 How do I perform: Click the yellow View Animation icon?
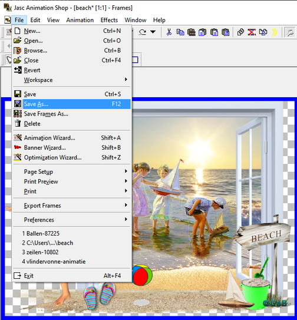pos(275,32)
